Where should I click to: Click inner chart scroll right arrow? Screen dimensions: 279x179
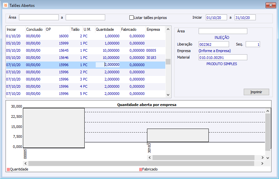262,158
